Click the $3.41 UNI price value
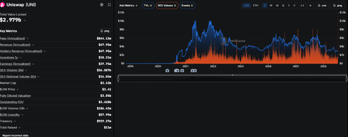This screenshot has width=348, height=137. 107,89
